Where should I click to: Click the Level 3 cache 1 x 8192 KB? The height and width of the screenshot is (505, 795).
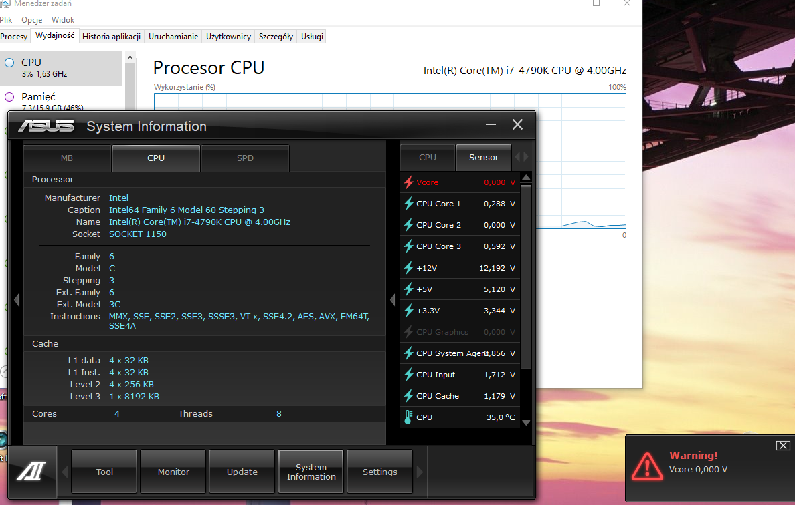135,397
